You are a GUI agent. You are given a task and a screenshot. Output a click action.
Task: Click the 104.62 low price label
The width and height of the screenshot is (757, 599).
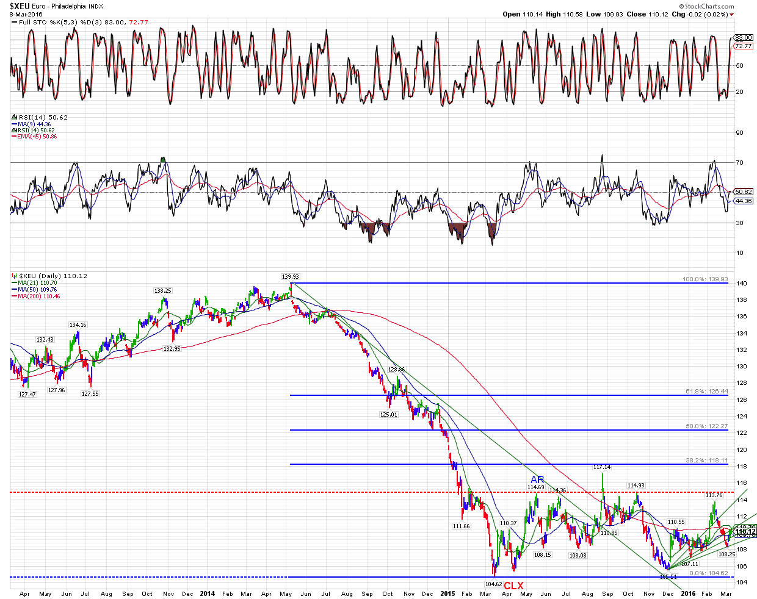click(x=493, y=584)
